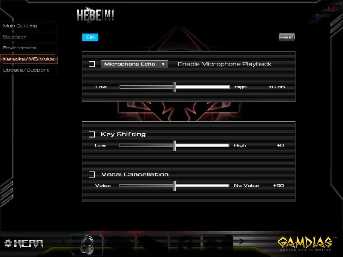
Task: Go to the Update/Support page
Action: [29, 70]
